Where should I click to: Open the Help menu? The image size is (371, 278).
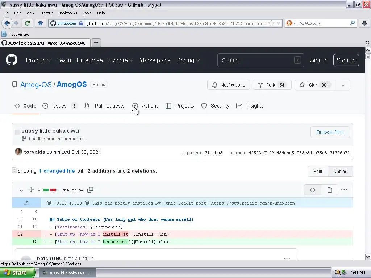point(101,13)
